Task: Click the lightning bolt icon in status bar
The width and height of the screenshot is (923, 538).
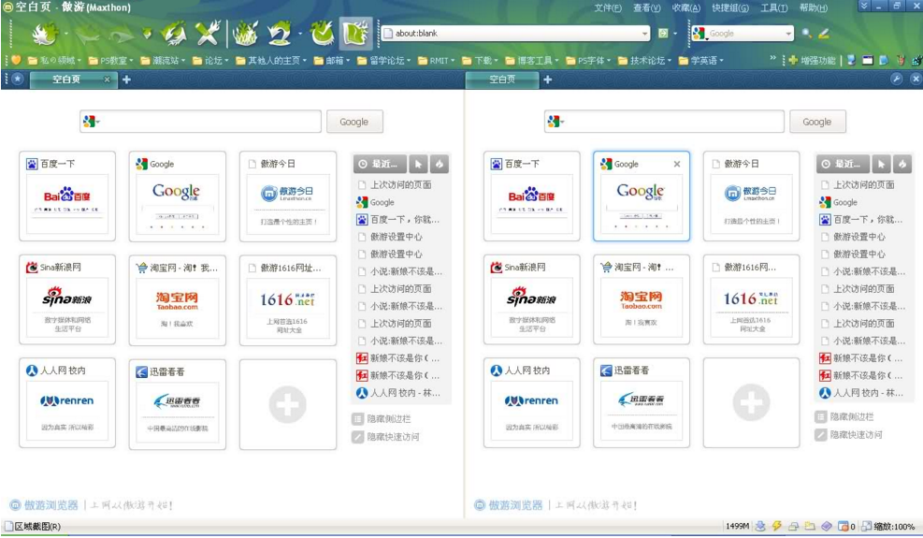Action: (x=776, y=527)
